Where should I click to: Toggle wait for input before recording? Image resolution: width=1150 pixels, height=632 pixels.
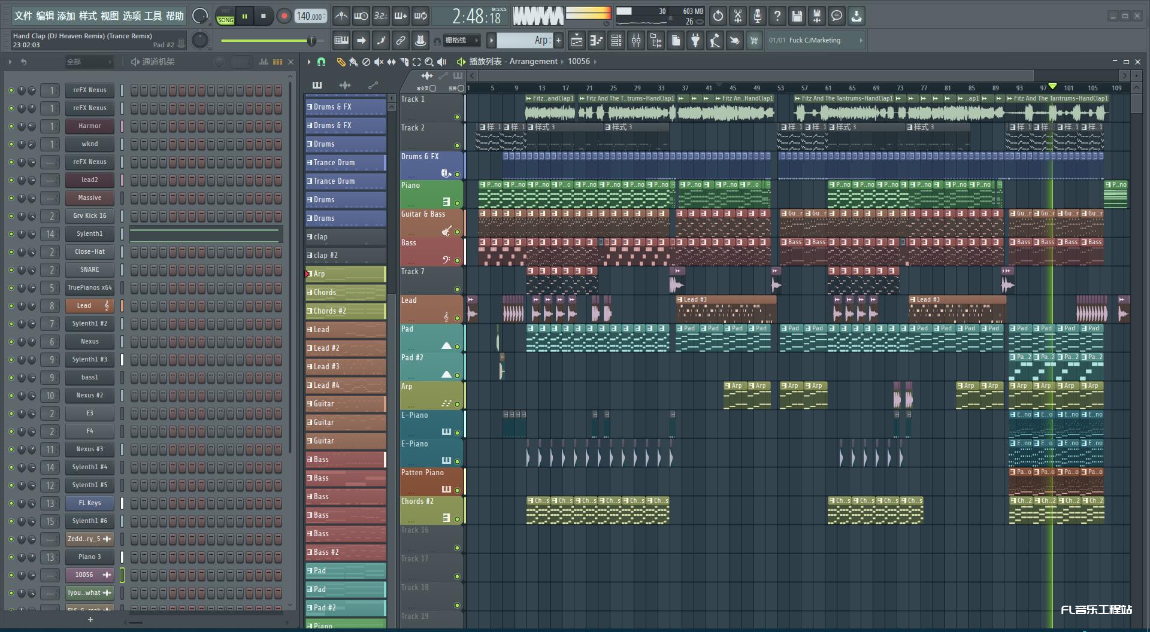click(x=361, y=16)
